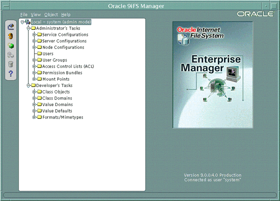Viewport: 280px width, 201px height.
Task: Collapse the Developer's Tasks branch
Action: coord(28,86)
